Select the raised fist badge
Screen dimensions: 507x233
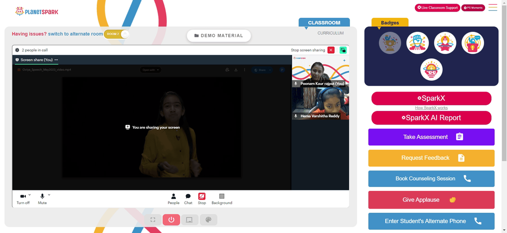tap(418, 43)
